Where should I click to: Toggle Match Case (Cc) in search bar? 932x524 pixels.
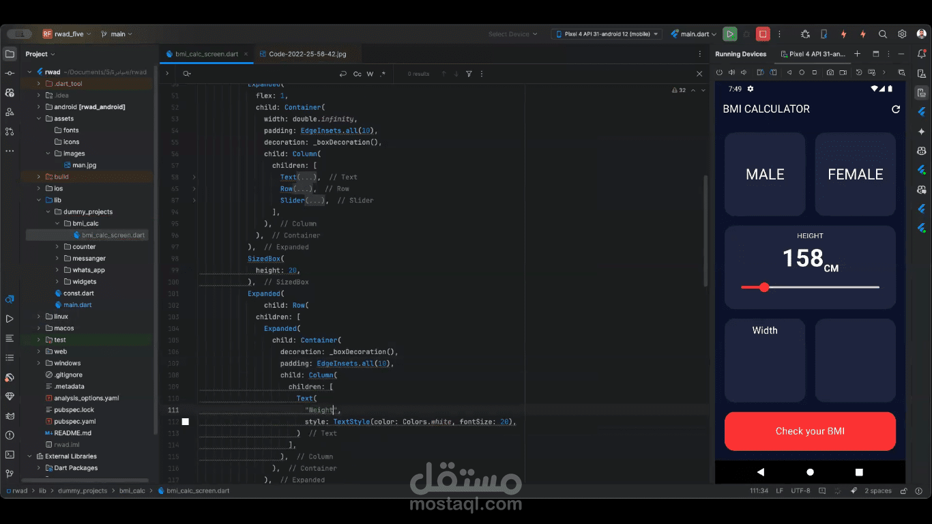click(357, 74)
